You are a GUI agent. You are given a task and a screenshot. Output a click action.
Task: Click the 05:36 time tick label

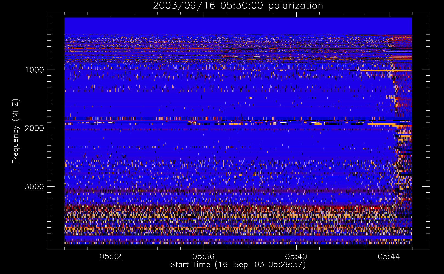point(203,257)
